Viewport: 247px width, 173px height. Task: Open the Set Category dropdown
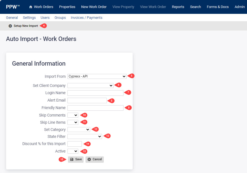pyautogui.click(x=79, y=130)
